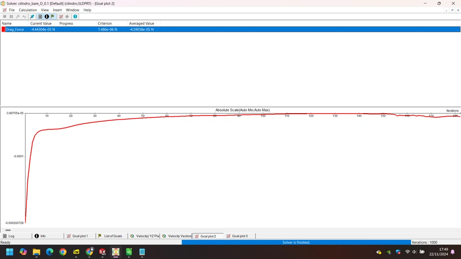Open the green spreadsheet taskbar icon
The width and height of the screenshot is (461, 259).
point(129,252)
